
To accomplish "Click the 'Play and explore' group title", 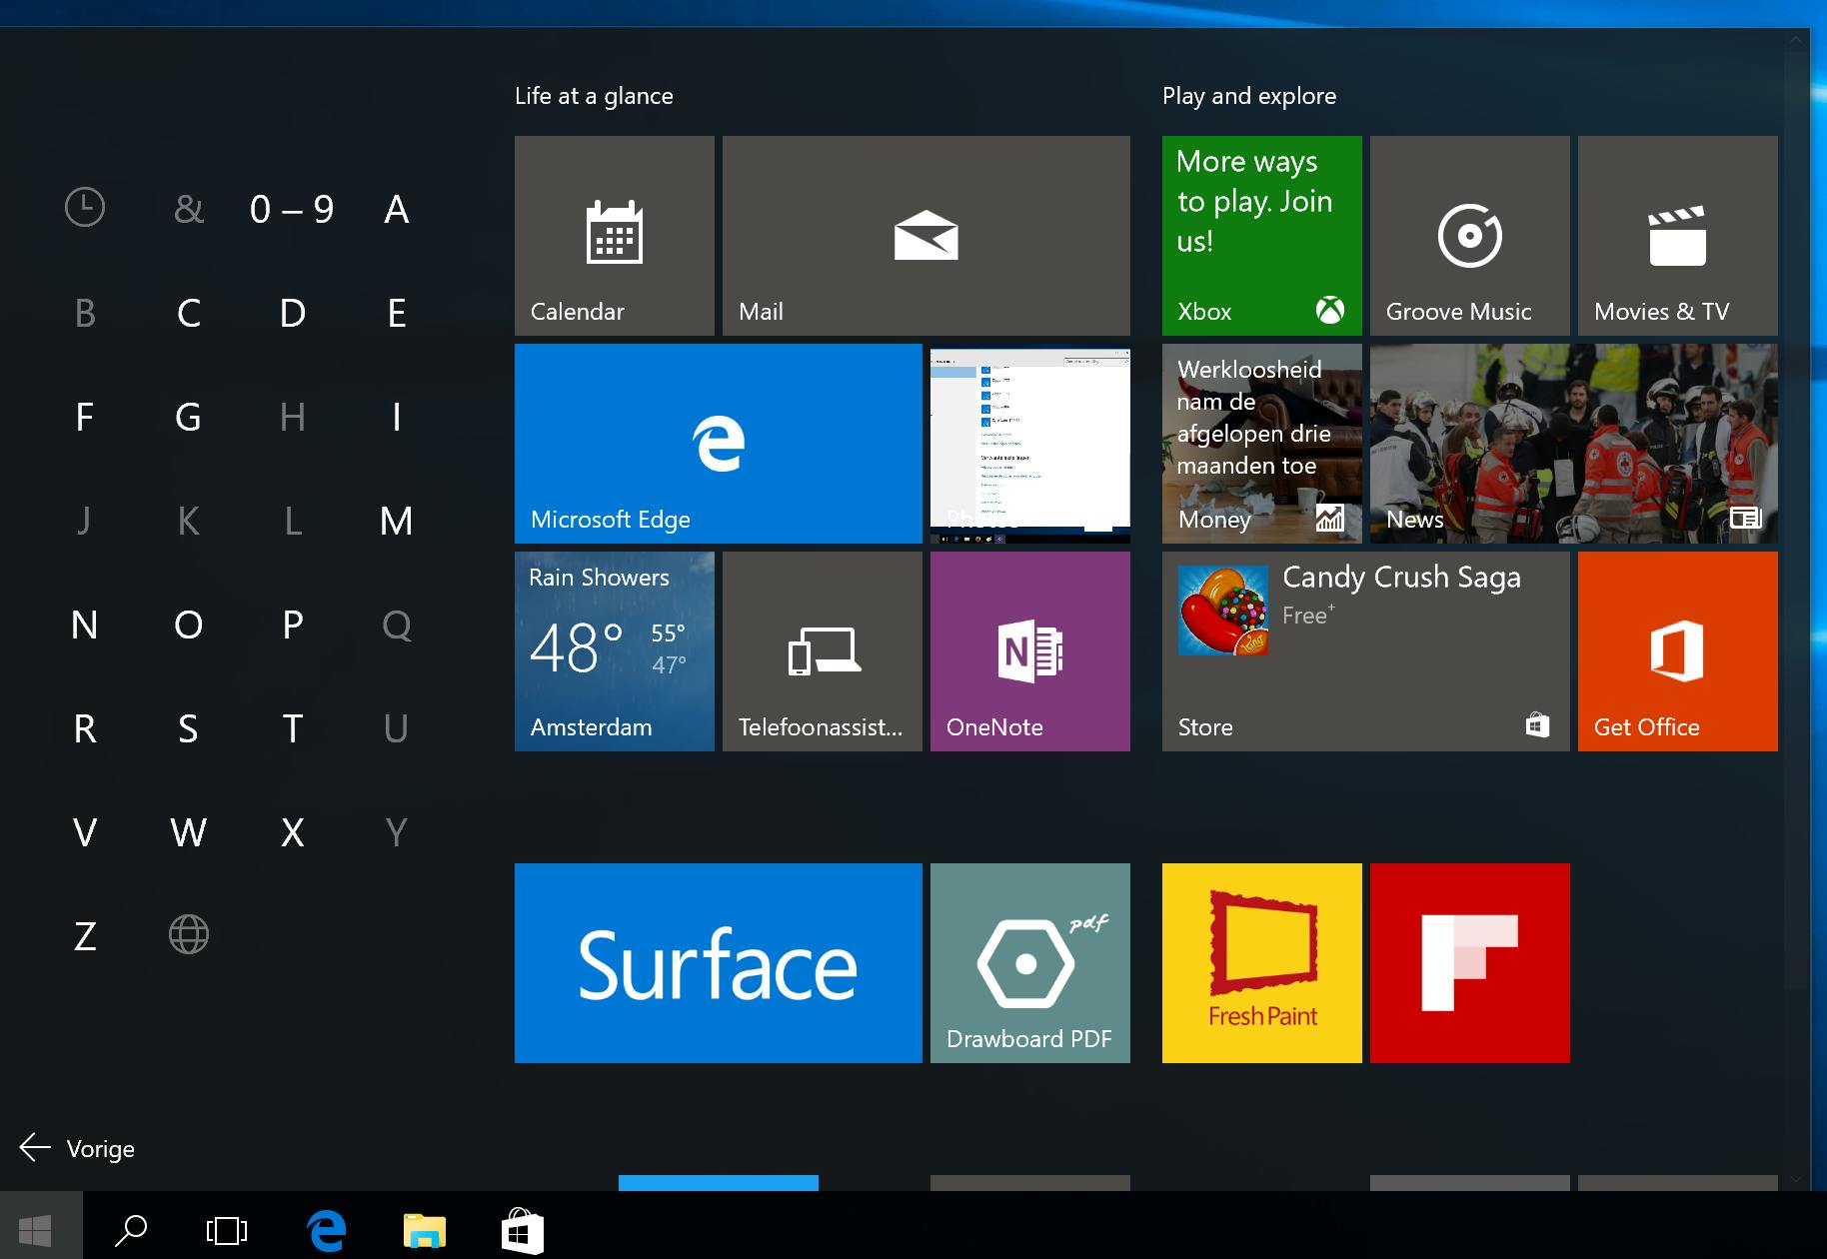I will pyautogui.click(x=1249, y=96).
